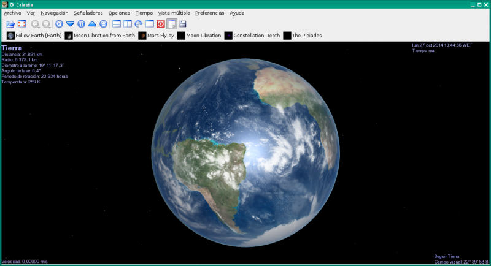Image resolution: width=491 pixels, height=266 pixels.
Task: Speed up time with up-arrow icon
Action: tap(92, 24)
